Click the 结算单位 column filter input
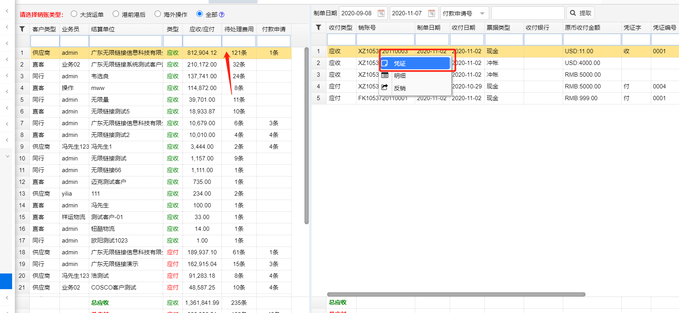This screenshot has width=679, height=313. click(125, 41)
